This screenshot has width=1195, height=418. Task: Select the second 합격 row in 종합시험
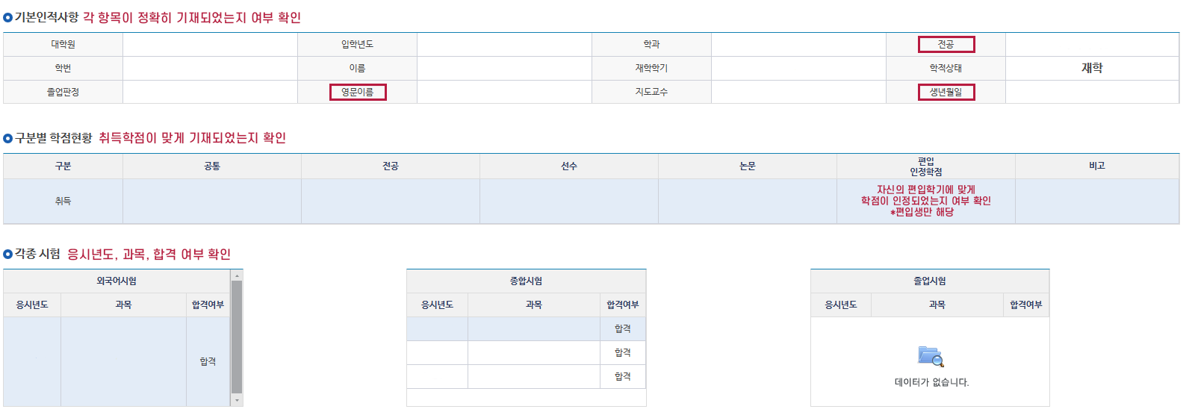pyautogui.click(x=622, y=353)
